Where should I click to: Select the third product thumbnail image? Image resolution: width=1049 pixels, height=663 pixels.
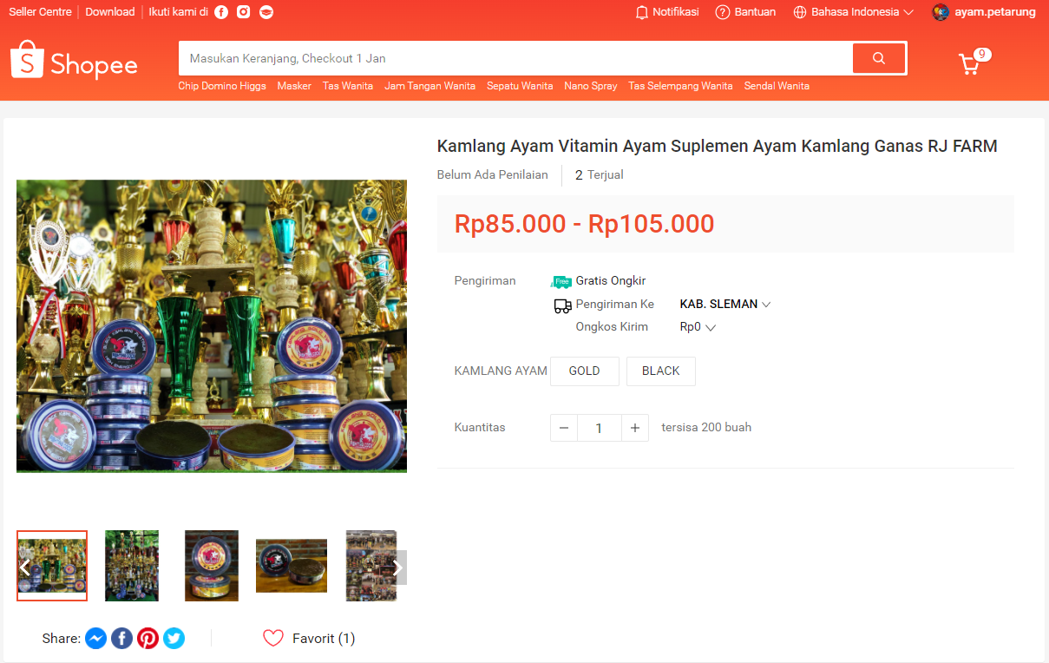212,566
